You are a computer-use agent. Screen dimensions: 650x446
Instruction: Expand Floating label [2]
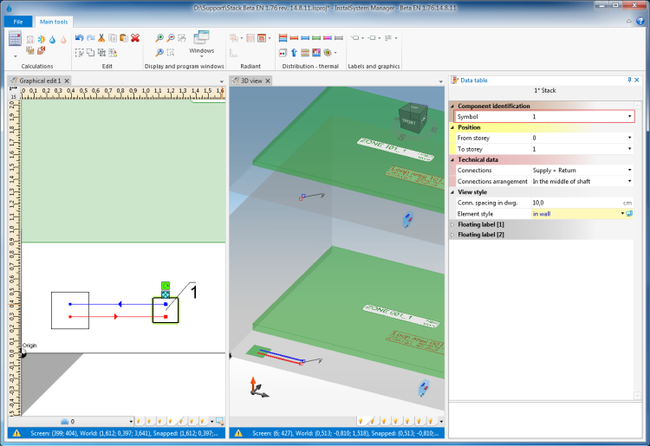452,235
